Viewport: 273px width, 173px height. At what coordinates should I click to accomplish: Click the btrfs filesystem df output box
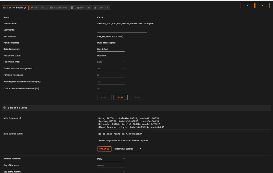click(184, 123)
